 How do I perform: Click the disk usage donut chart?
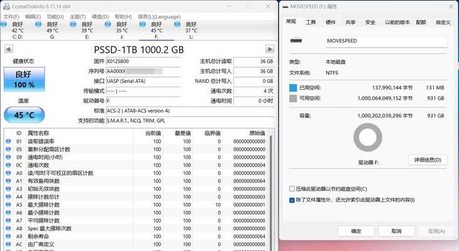point(368,137)
